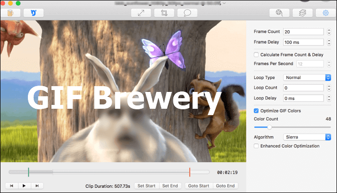The image size is (337, 193).
Task: Click the Clip Duration: 507.73s text
Action: coord(108,186)
